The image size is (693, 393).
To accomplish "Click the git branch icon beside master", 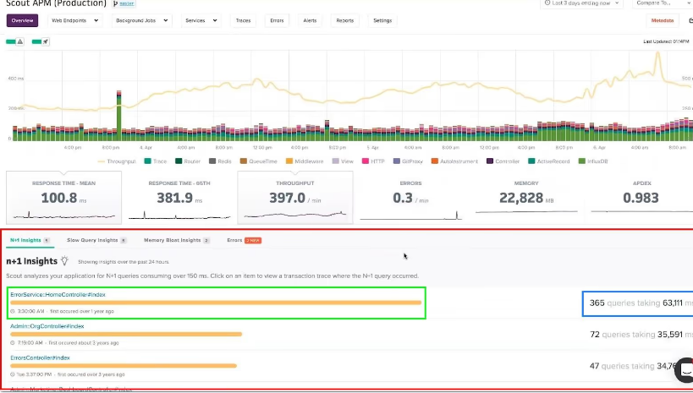I will (x=116, y=3).
